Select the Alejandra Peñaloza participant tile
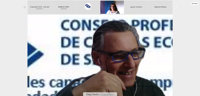Image resolution: width=200 pixels, height=96 pixels. click(160, 7)
